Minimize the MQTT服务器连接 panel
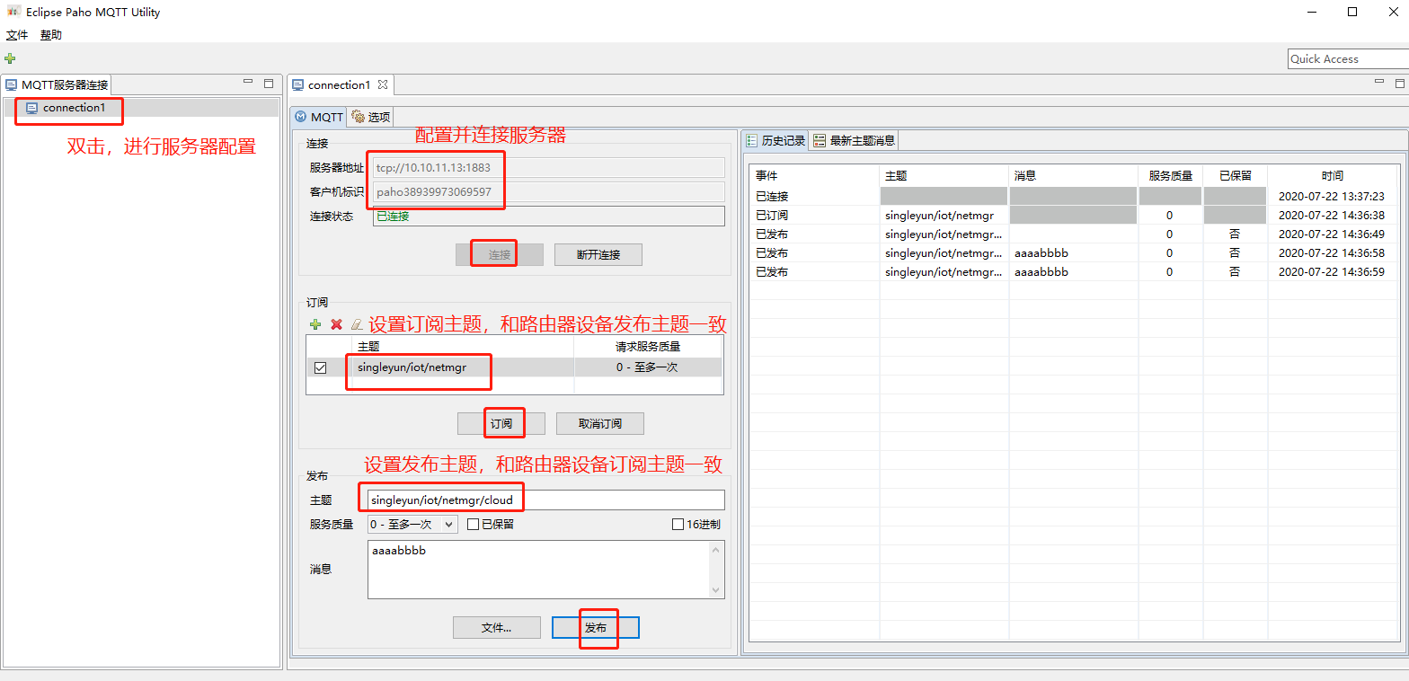The image size is (1409, 681). [248, 83]
